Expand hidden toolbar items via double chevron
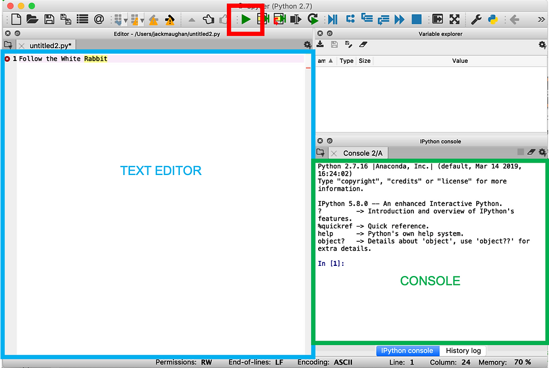This screenshot has height=368, width=549. (x=541, y=19)
